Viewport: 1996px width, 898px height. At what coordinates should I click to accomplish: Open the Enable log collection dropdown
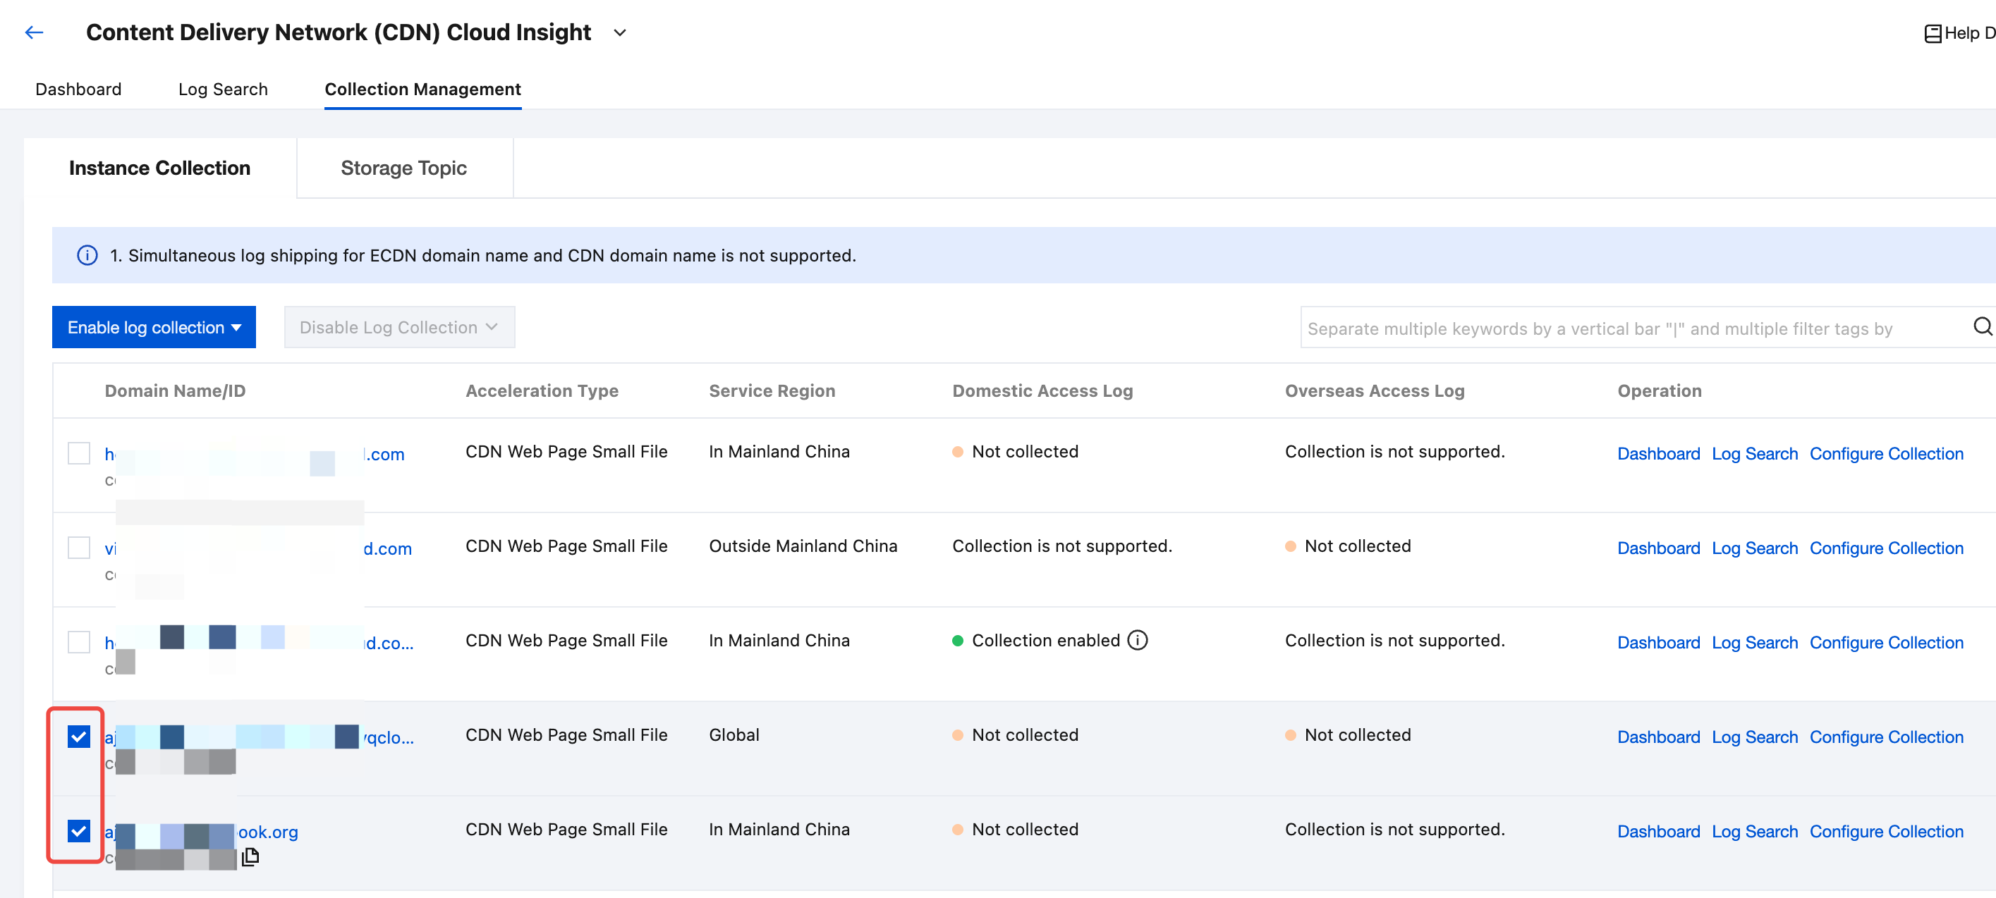point(154,328)
